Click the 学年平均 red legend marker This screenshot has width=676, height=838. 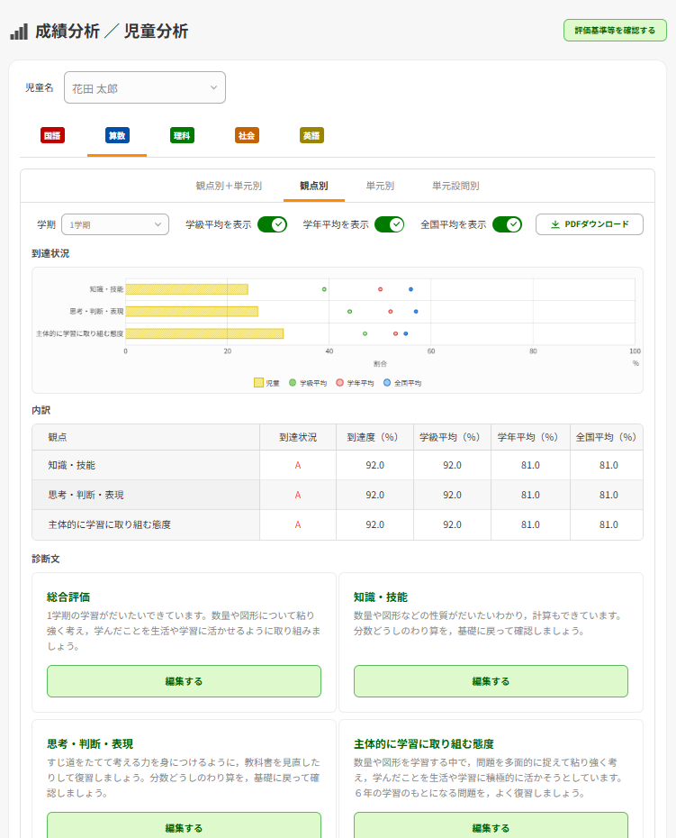point(339,383)
